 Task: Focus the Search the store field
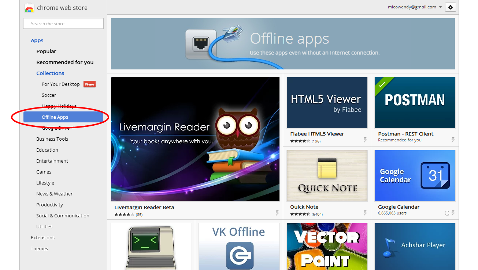(63, 23)
